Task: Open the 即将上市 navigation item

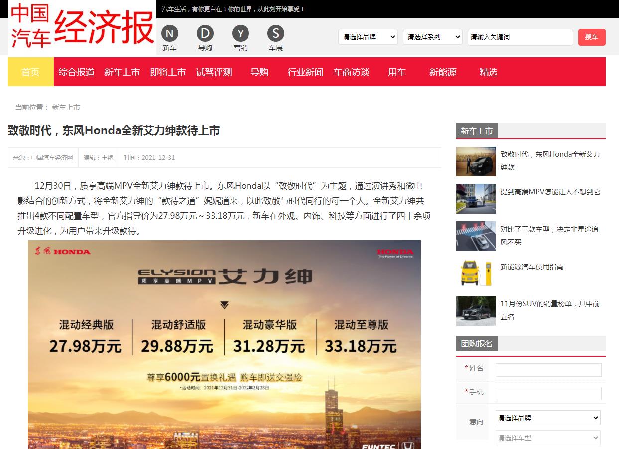Action: (x=168, y=72)
